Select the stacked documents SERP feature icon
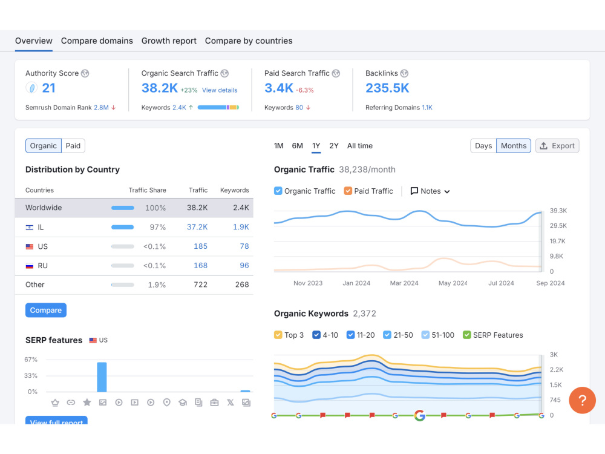The width and height of the screenshot is (605, 454). (198, 403)
